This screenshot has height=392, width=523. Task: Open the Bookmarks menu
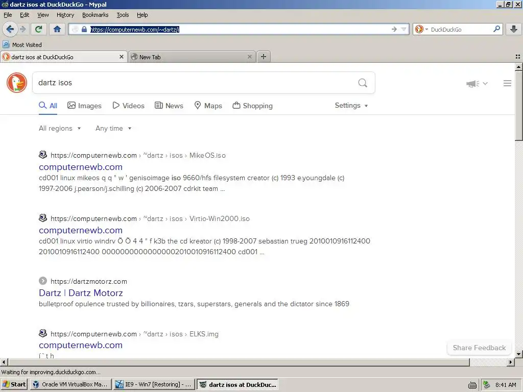[x=96, y=15]
